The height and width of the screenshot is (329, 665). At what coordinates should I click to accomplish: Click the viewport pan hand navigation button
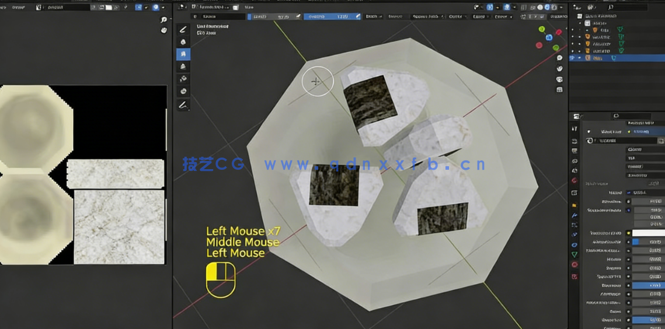tap(559, 69)
